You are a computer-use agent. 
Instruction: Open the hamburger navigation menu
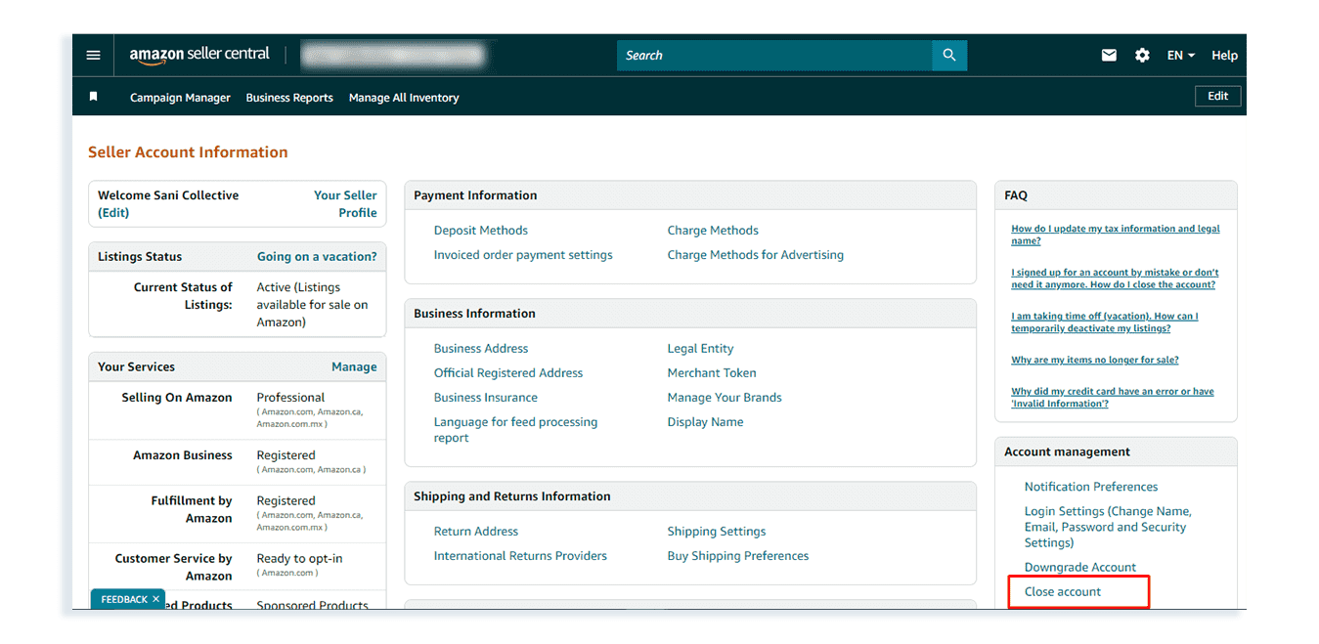tap(94, 56)
